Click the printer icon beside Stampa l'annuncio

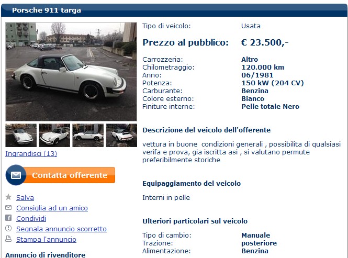[x=8, y=239]
